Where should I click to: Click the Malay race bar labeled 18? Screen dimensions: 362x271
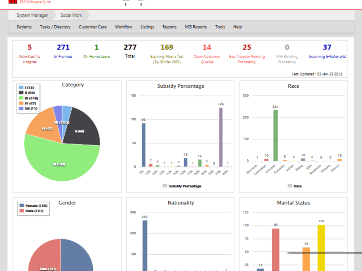(x=303, y=159)
